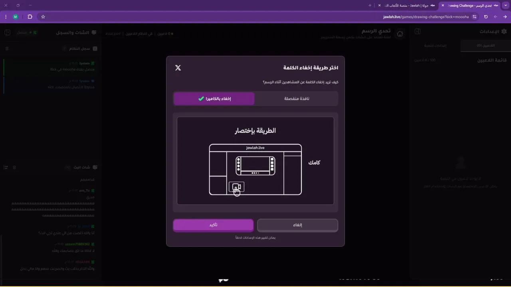The width and height of the screenshot is (511, 287).
Task: Click the الإعدادات gear icon
Action: click(x=504, y=31)
